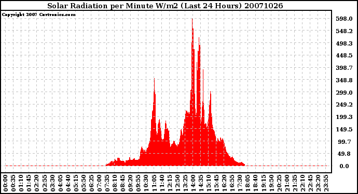358x194 pixels.
Task: Click the 19:15 time label
Action: pos(263,183)
